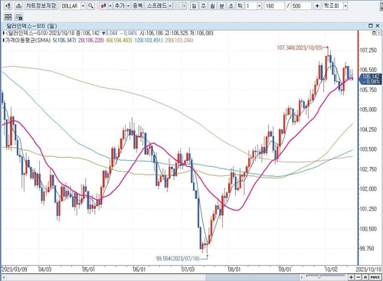Click the zoom slider handle at bottom right

tap(319, 276)
